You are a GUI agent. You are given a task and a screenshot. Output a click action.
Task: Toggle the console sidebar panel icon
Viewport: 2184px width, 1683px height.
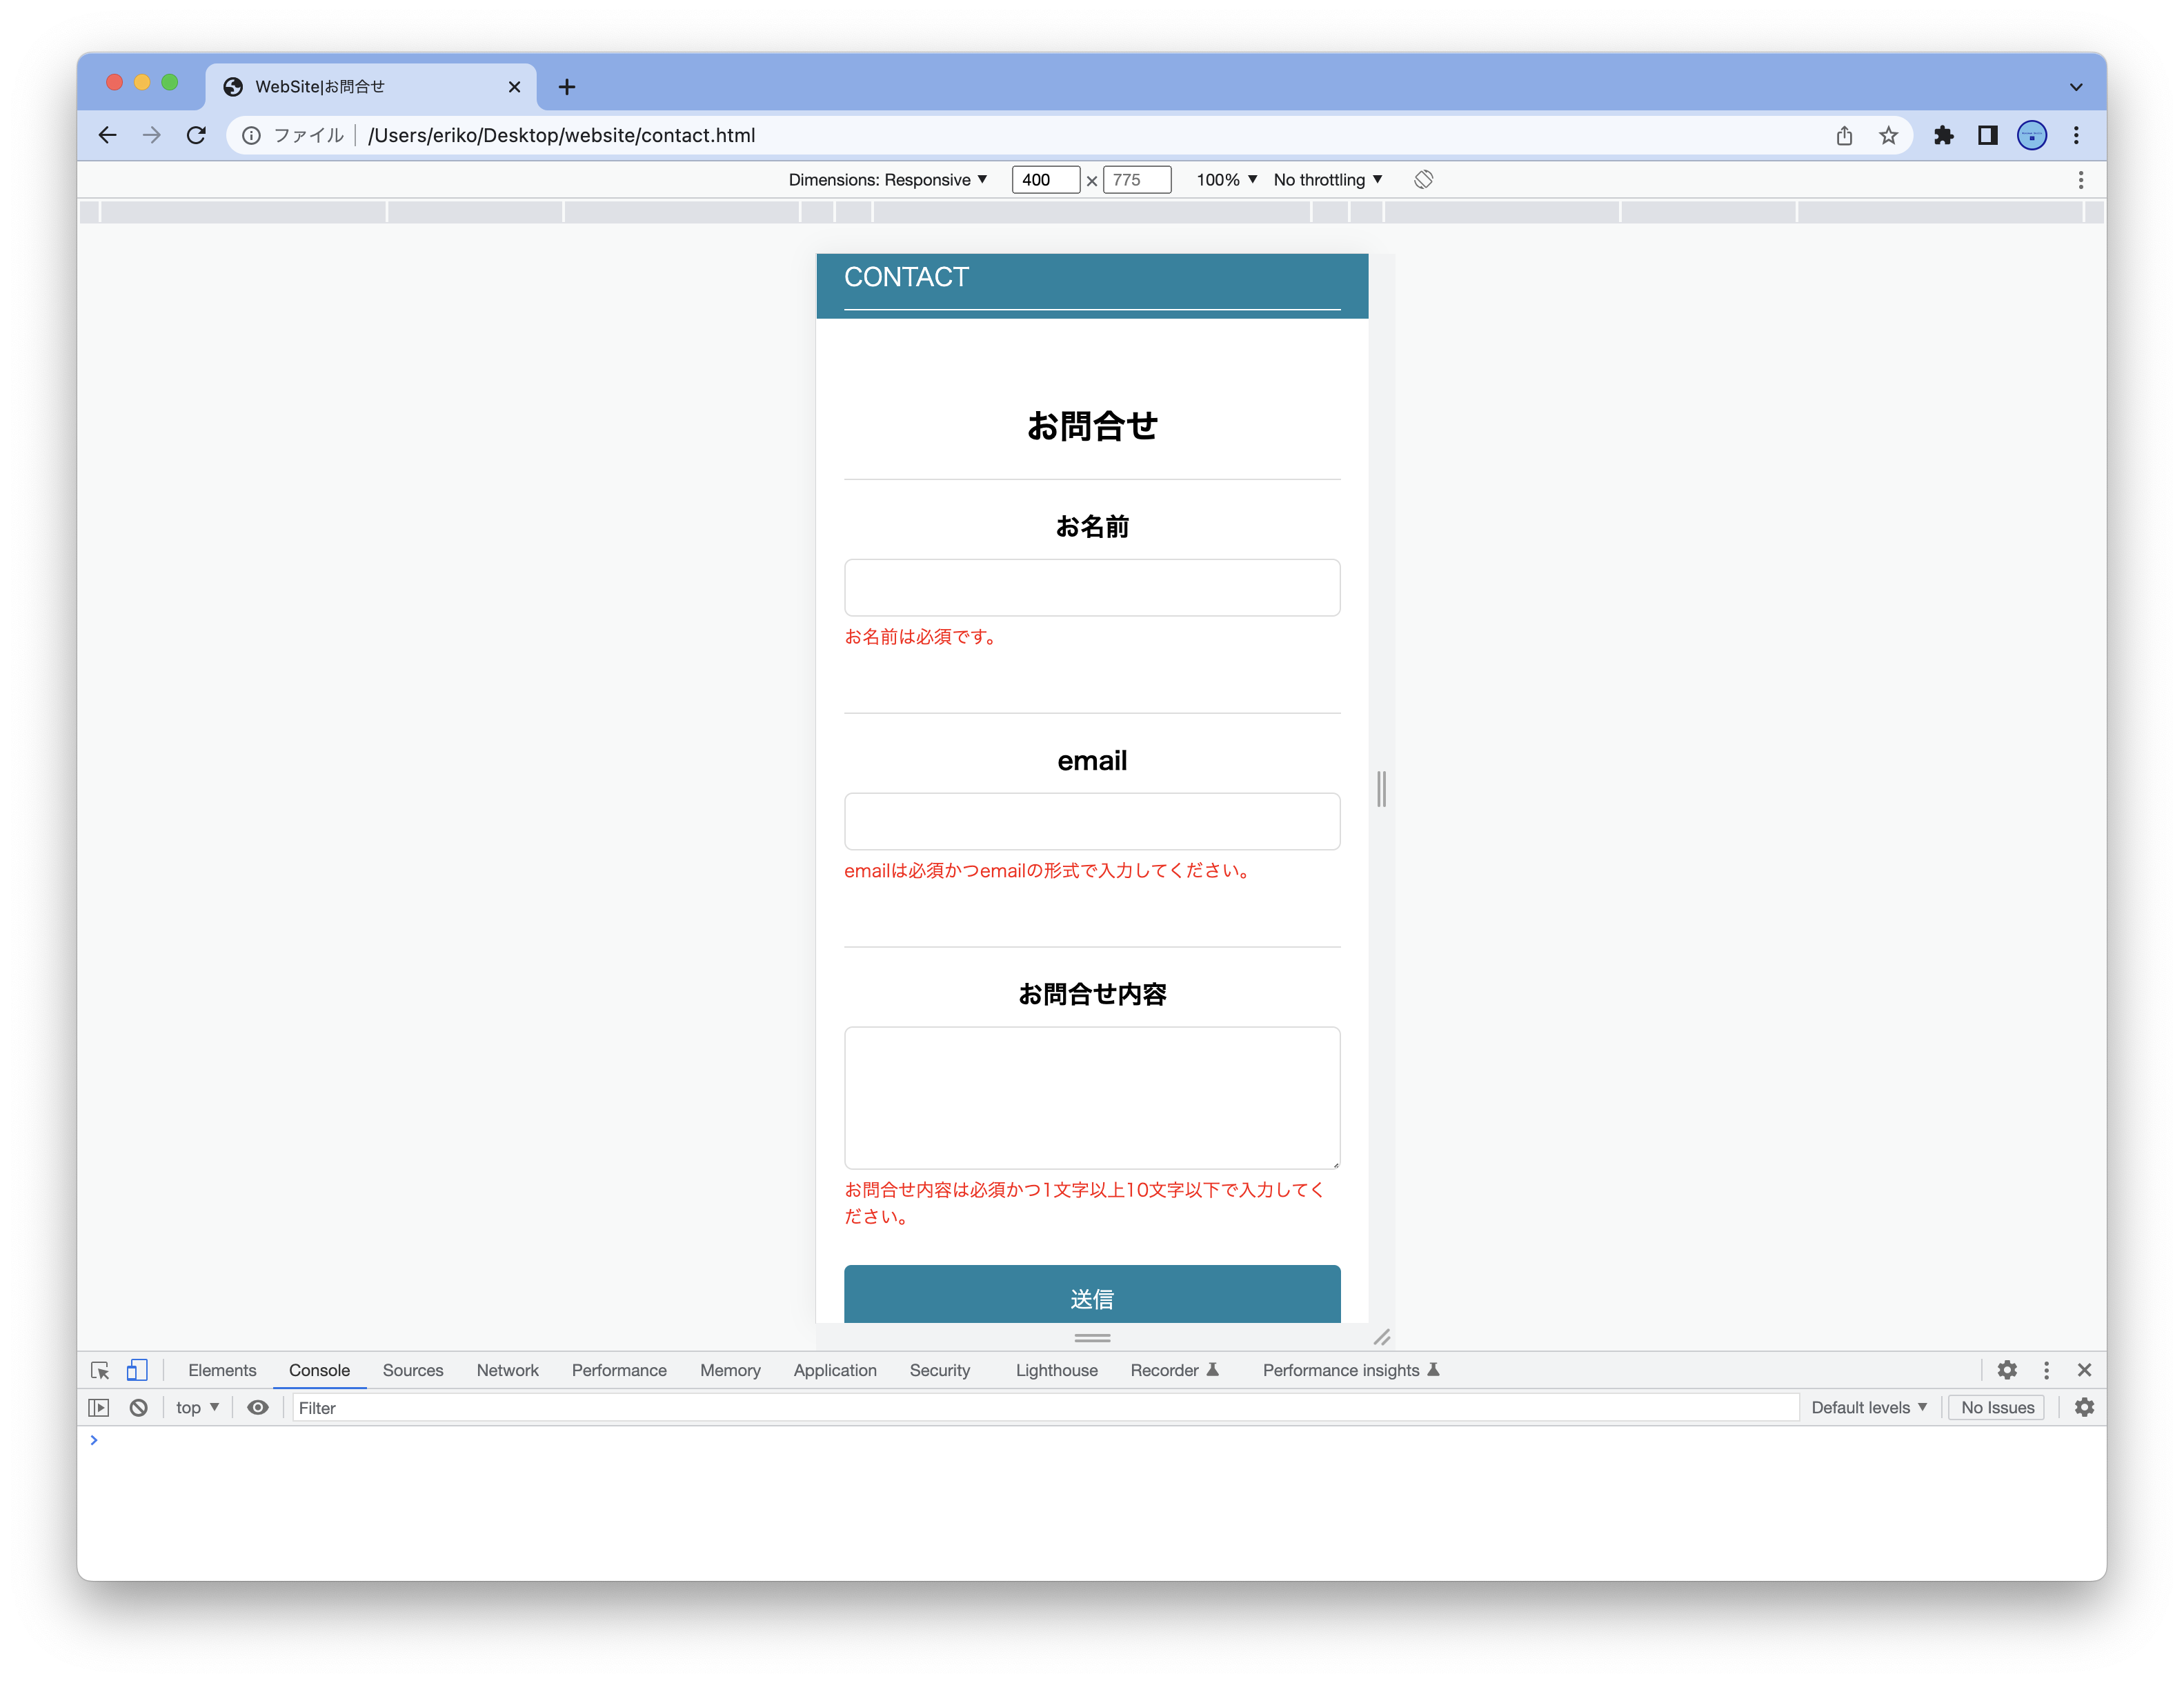tap(99, 1408)
